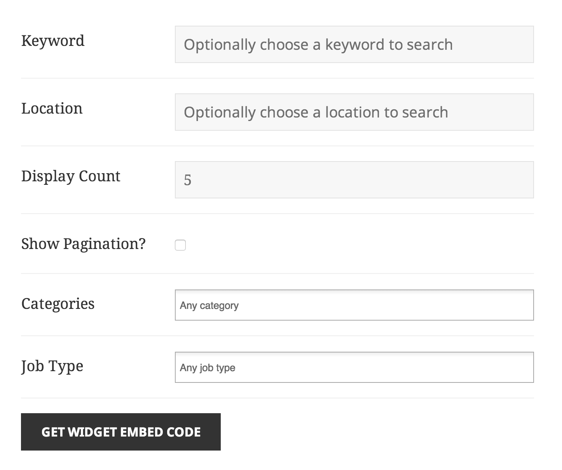The width and height of the screenshot is (562, 470).
Task: Select a category from the Categories selector
Action: [x=354, y=305]
